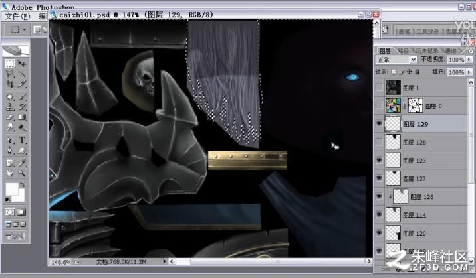Screen dimensions: 476x278
Task: Select the Clone Stamp tool
Action: (x=10, y=107)
